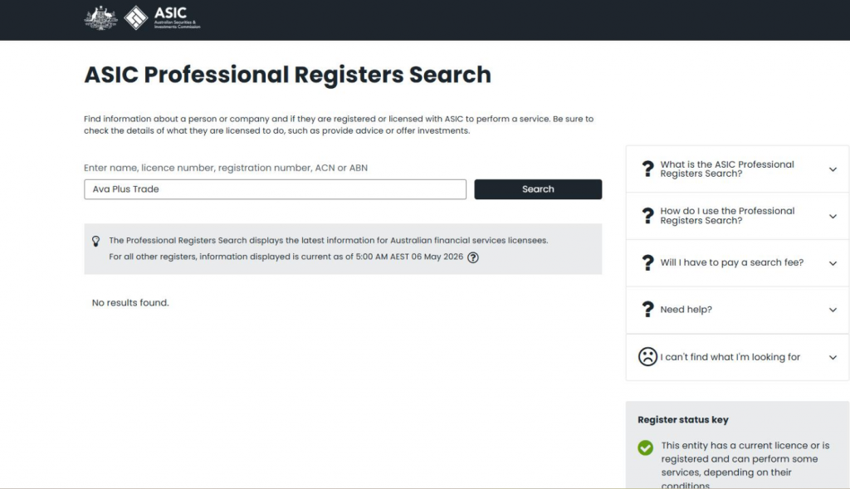Click the help question mark after date

click(472, 257)
